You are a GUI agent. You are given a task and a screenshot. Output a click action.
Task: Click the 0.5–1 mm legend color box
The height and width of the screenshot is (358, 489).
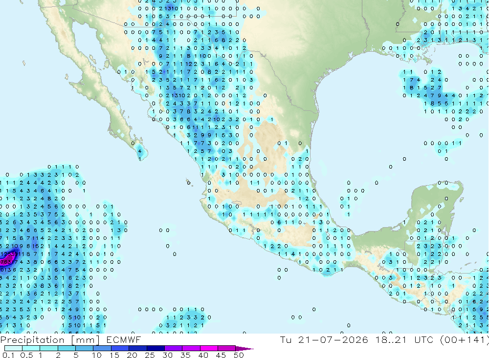pyautogui.click(x=31, y=348)
